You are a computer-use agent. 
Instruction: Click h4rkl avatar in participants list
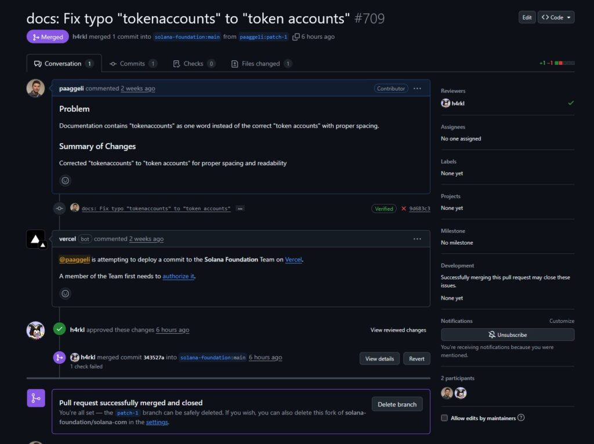coord(461,393)
